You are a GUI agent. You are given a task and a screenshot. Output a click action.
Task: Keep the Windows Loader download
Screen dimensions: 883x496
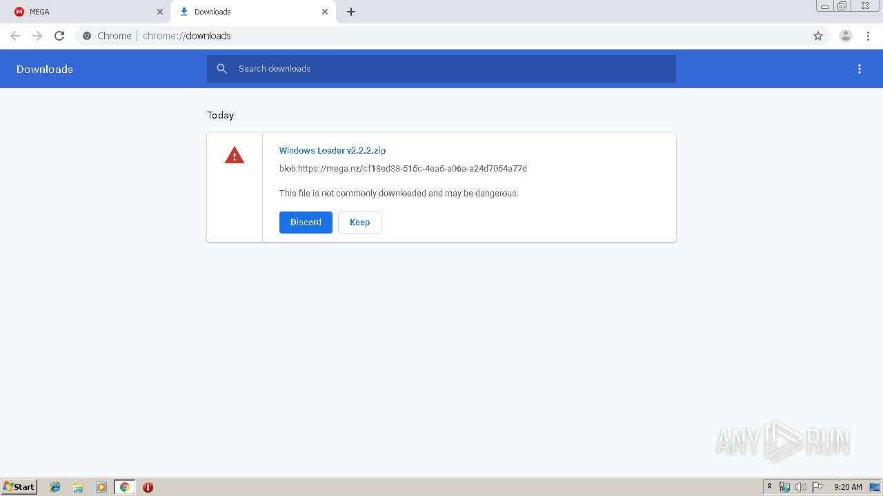tap(359, 223)
